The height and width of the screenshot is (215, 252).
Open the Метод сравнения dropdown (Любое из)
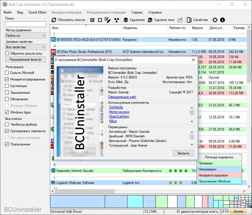coord(26,36)
